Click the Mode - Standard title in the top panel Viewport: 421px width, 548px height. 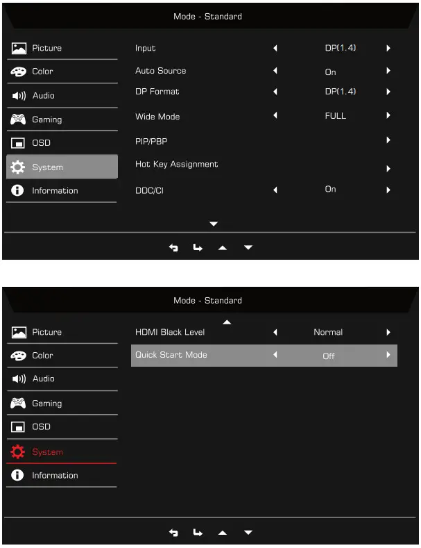pyautogui.click(x=207, y=17)
